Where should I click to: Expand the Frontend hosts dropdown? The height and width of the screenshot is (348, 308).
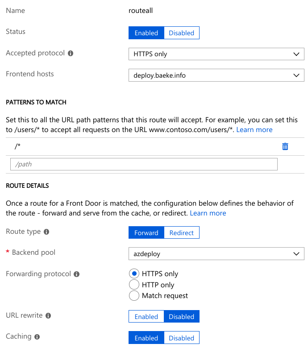(216, 75)
